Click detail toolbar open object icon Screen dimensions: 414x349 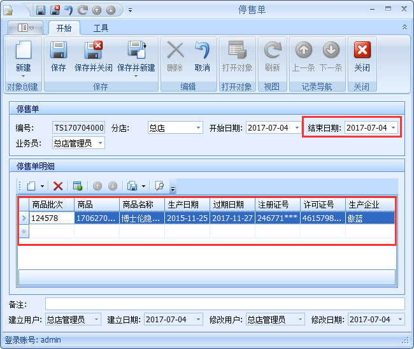[x=77, y=186]
